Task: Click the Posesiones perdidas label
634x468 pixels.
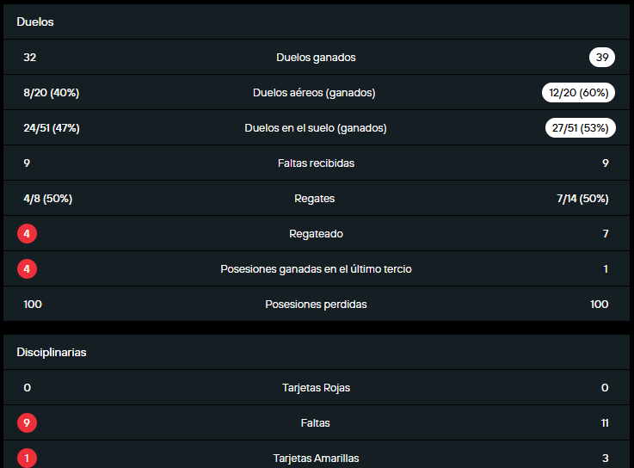Action: tap(316, 305)
